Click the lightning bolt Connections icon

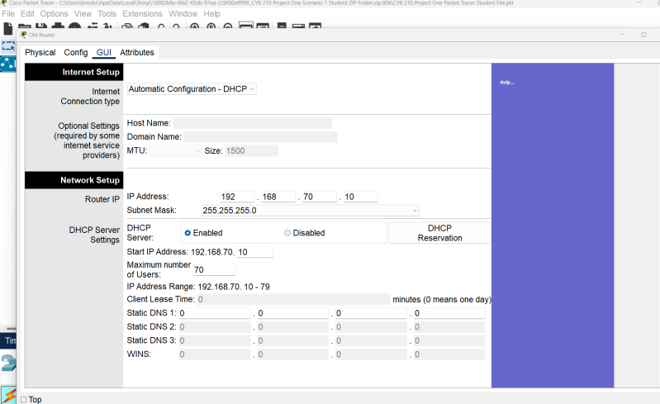click(x=8, y=394)
